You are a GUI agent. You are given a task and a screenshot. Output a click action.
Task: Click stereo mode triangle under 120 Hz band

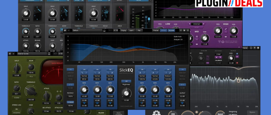(x=97, y=103)
